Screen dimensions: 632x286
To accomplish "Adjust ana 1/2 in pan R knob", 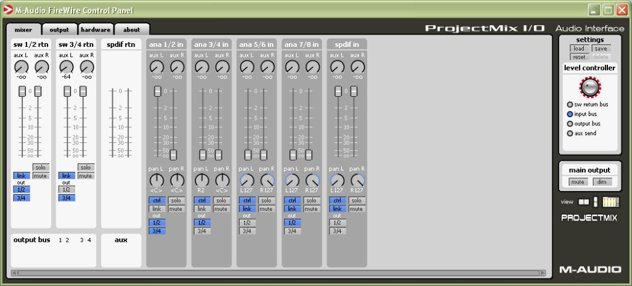I will tap(177, 180).
